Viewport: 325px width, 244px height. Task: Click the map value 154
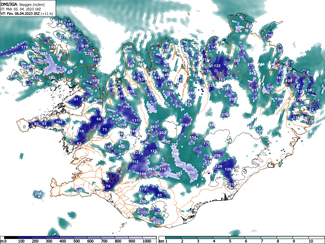(193, 137)
